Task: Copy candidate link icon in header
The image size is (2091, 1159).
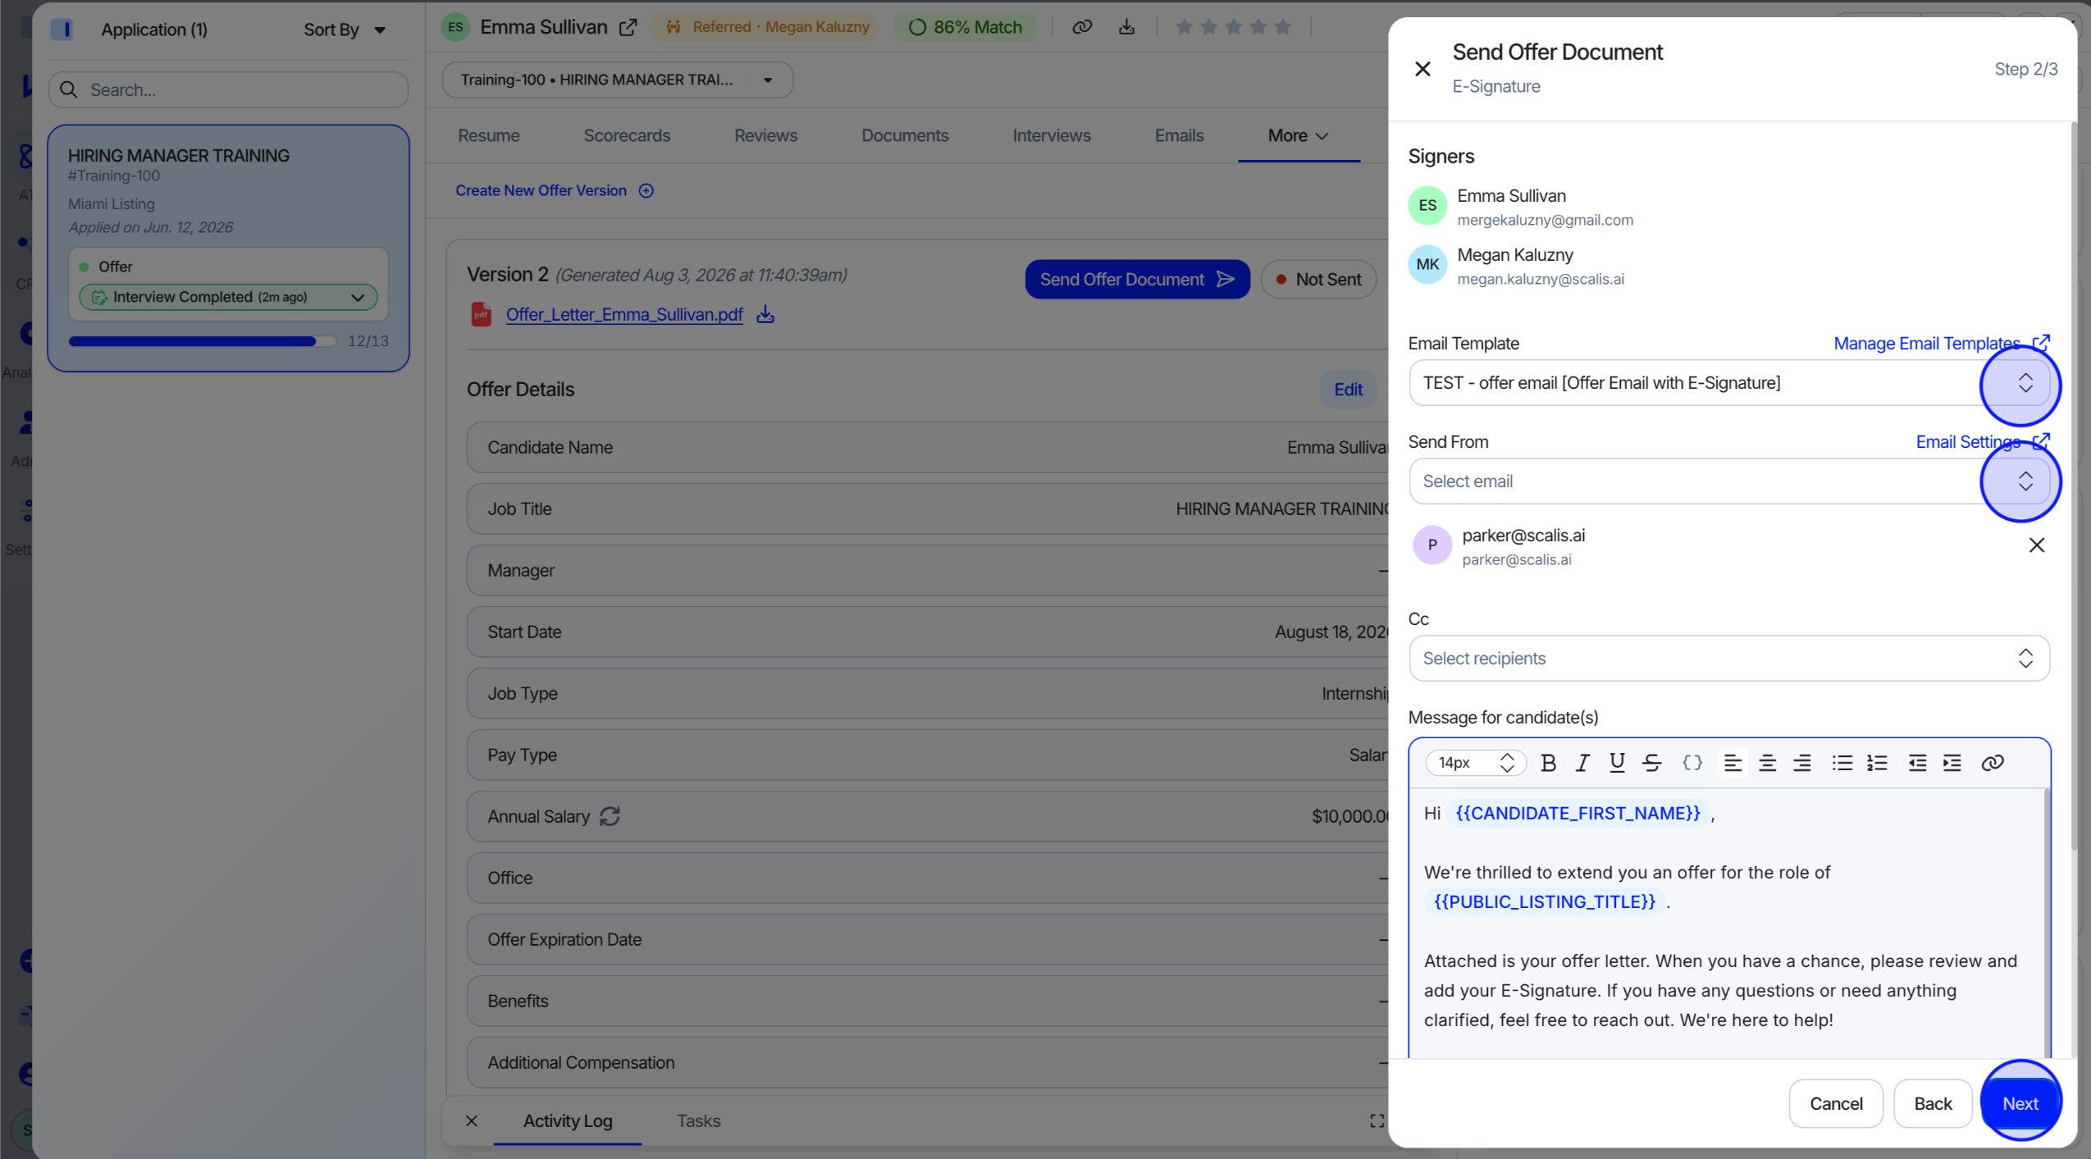Action: coord(1082,27)
